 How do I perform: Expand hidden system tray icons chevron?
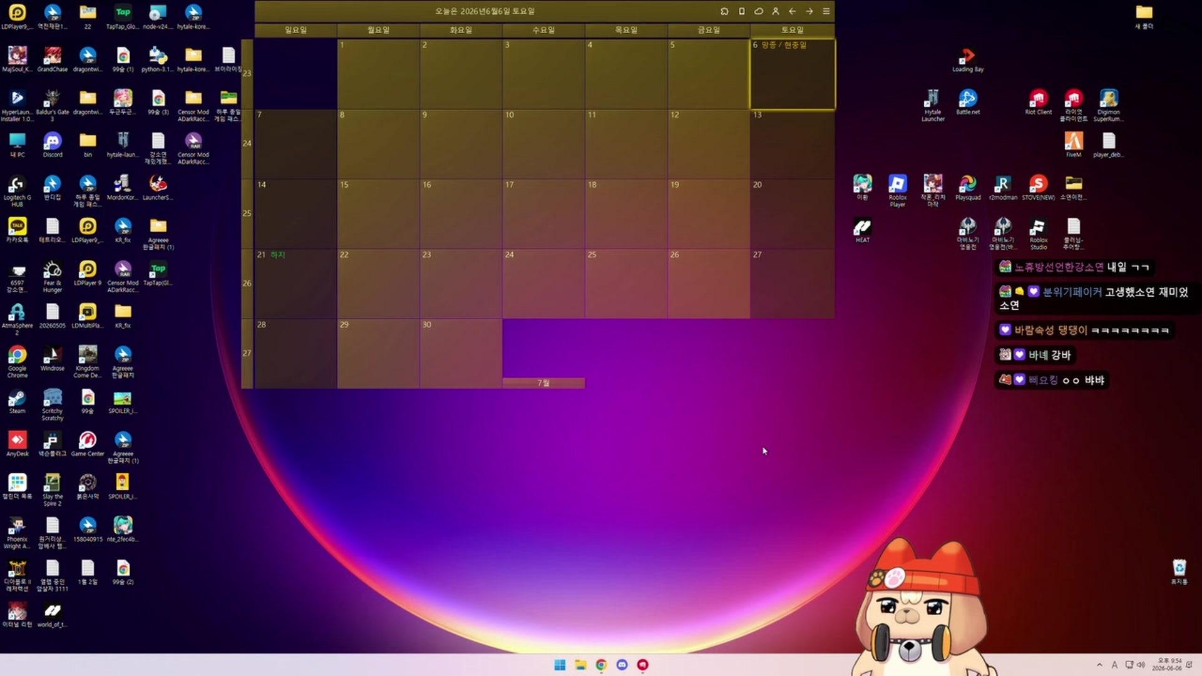point(1099,665)
